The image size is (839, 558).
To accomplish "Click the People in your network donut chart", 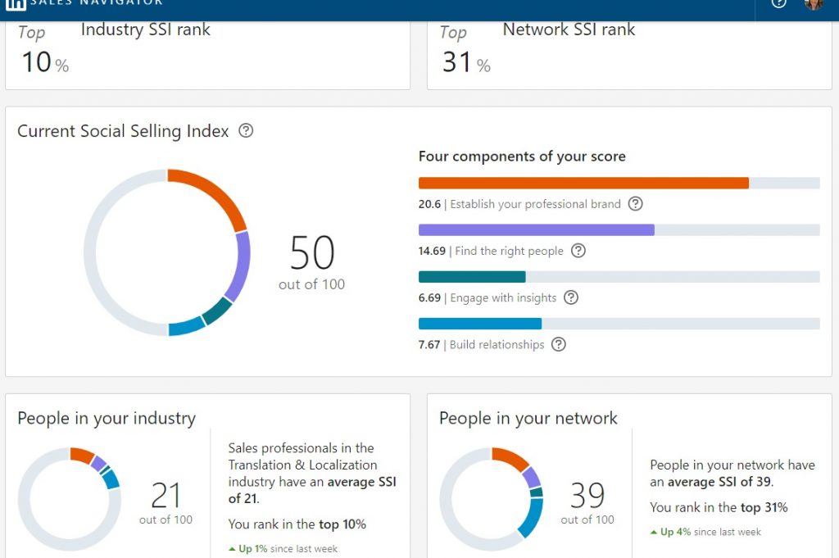I will 492,499.
